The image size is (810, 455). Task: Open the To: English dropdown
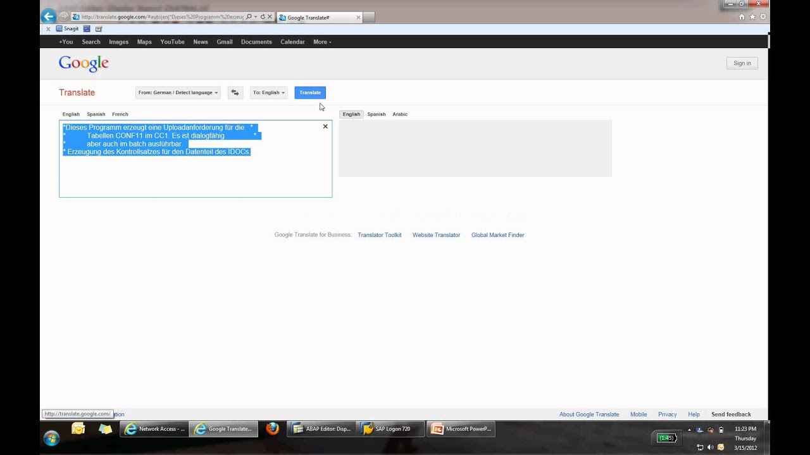coord(269,92)
